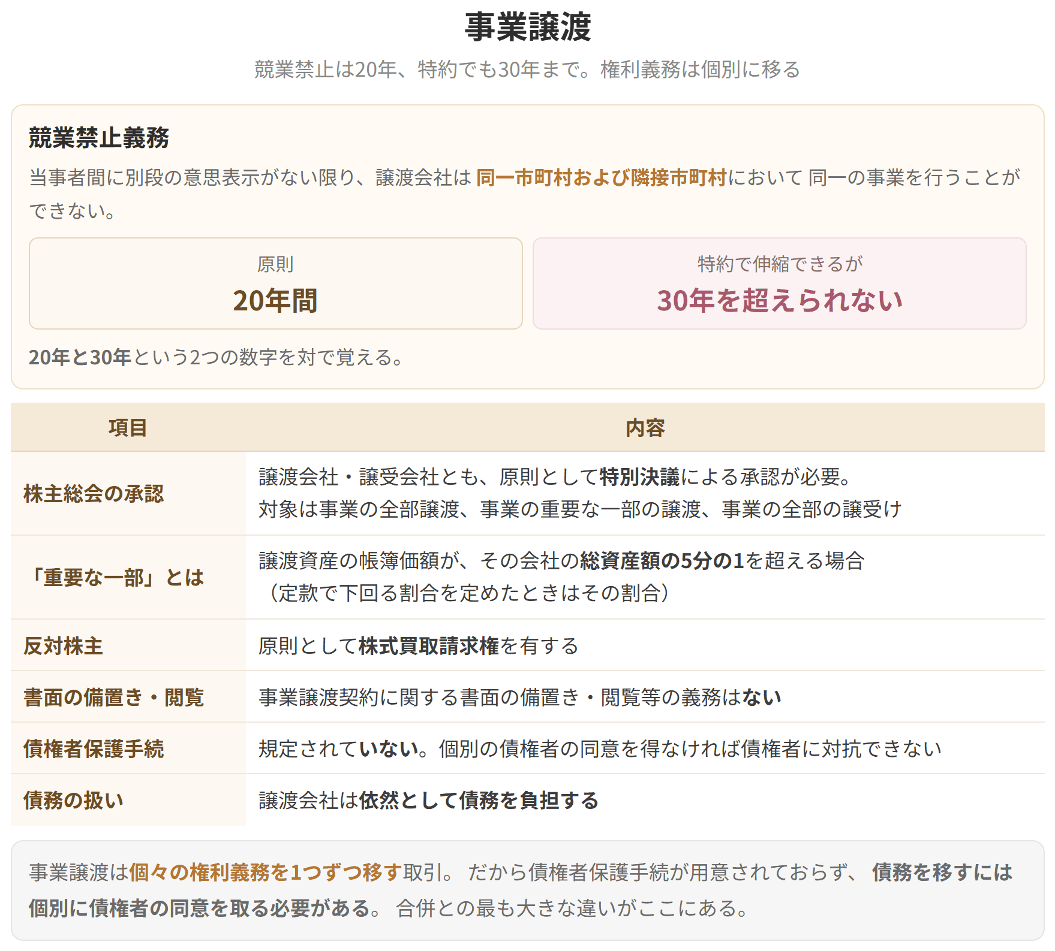
Task: Click the note 20年と30年という2つの数字を対で覚える
Action: click(x=217, y=357)
